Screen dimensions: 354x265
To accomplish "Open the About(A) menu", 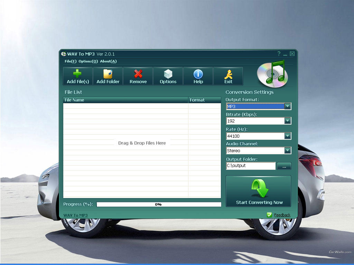I will [x=108, y=61].
